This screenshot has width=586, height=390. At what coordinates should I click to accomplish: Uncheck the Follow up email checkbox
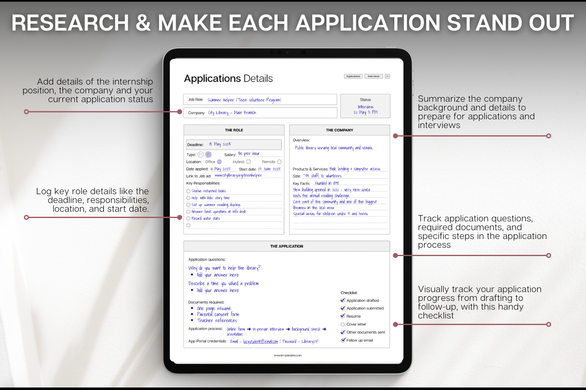343,340
